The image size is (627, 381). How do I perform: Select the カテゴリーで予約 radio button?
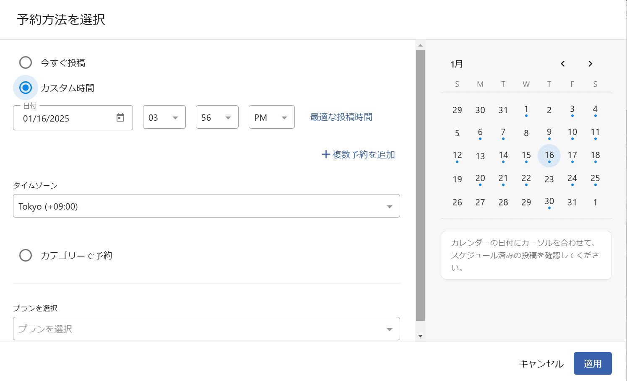26,255
